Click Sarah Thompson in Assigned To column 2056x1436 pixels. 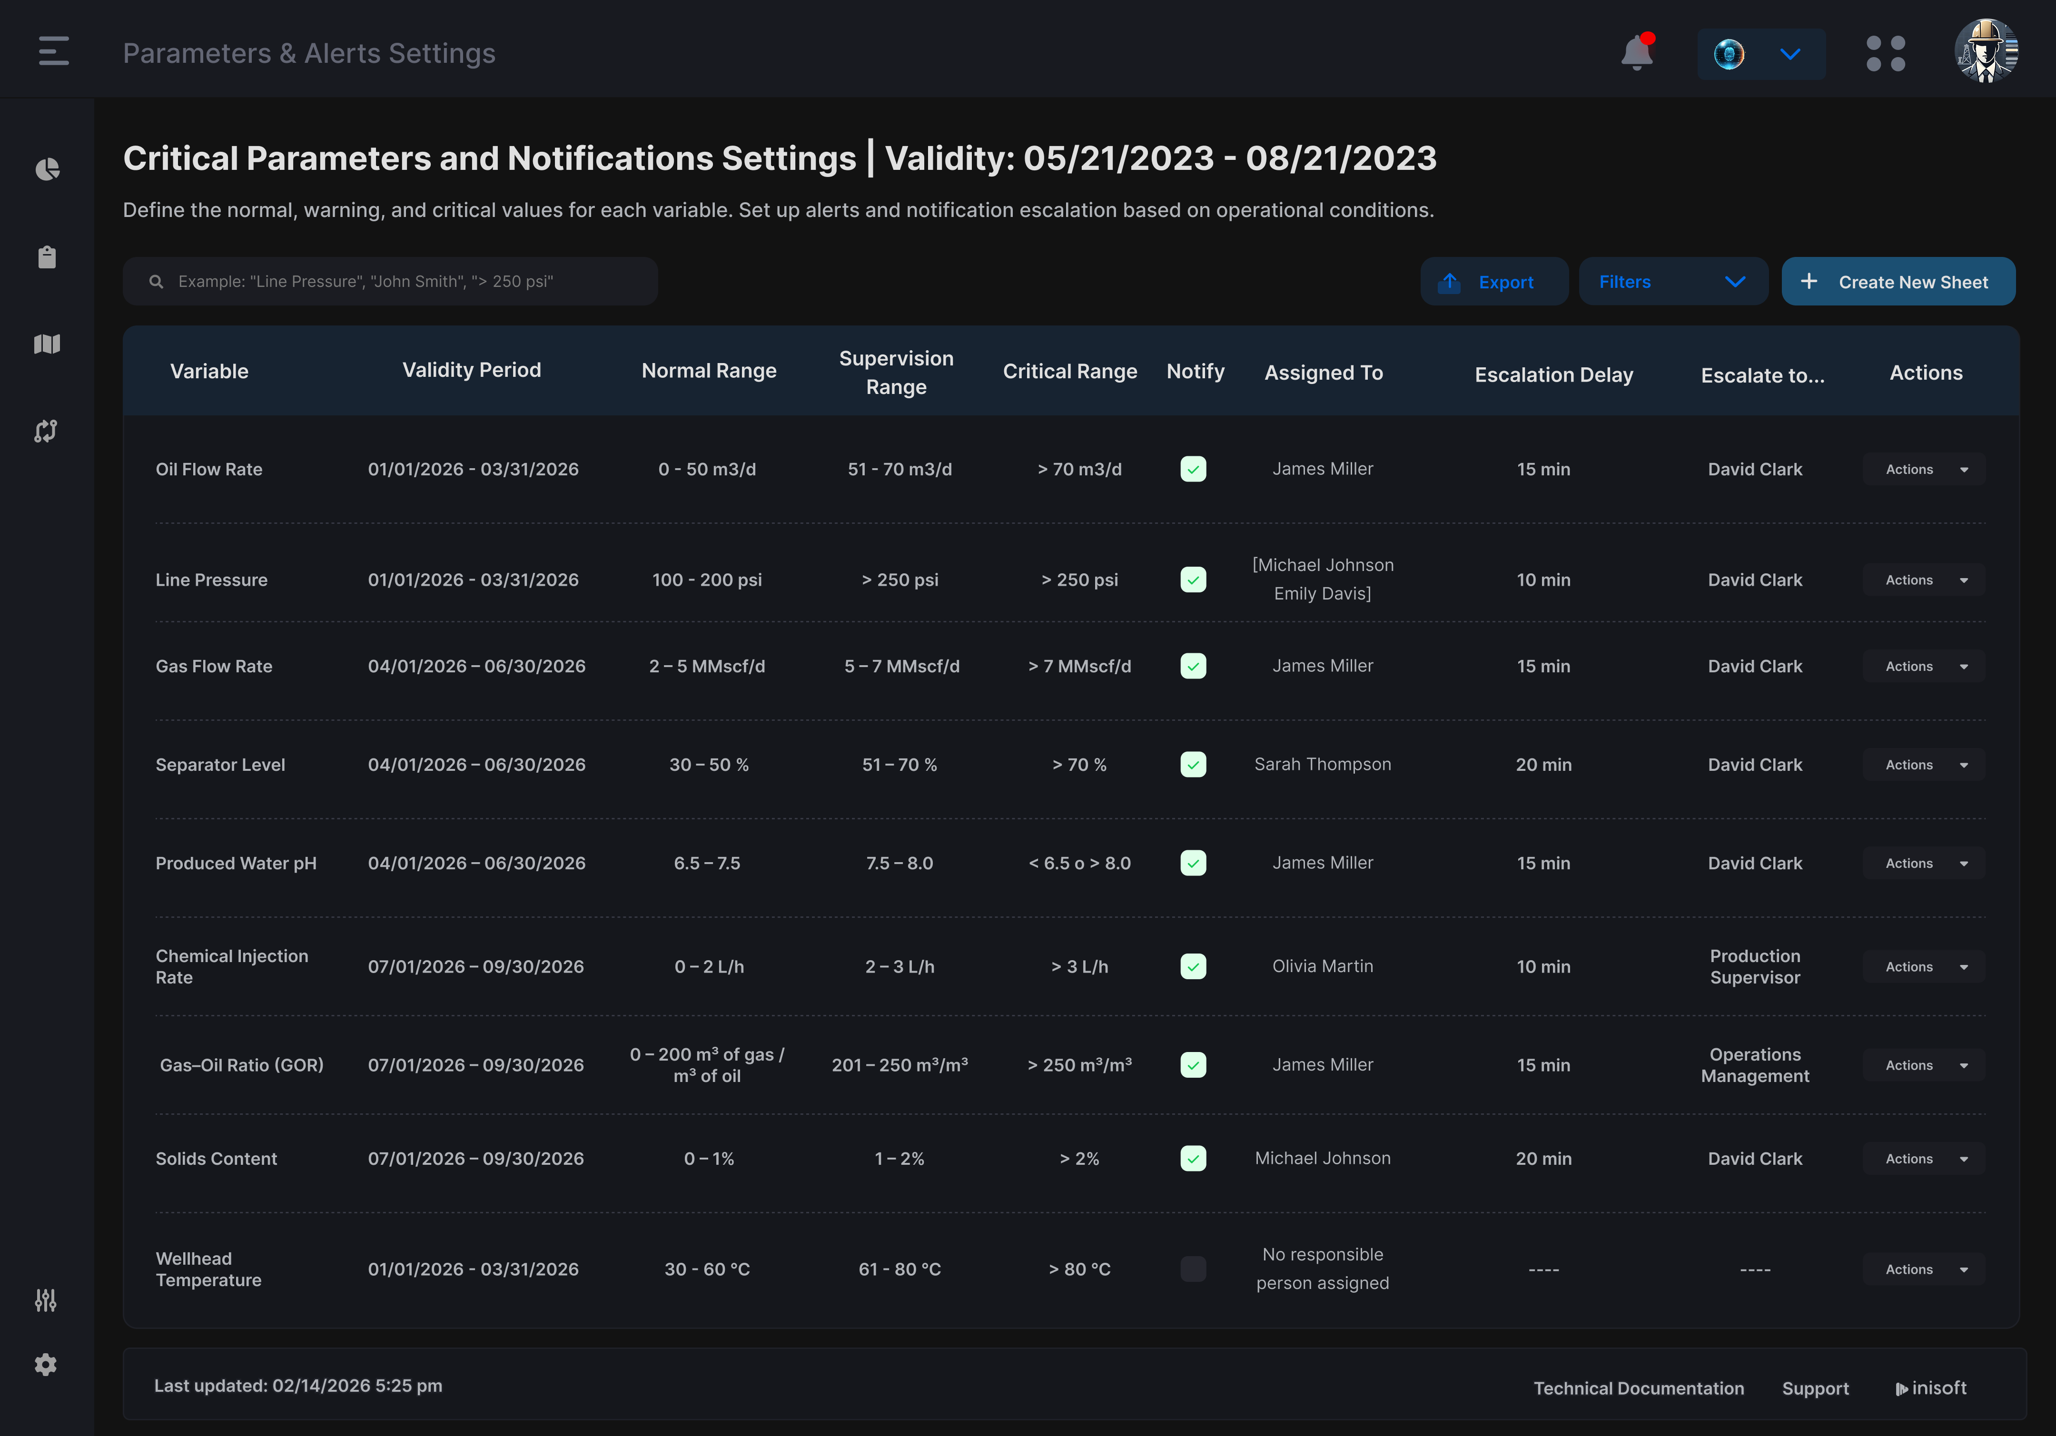coord(1323,764)
